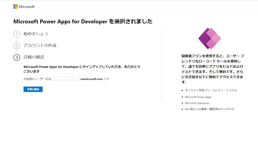Click the bold sign-up thank you message
The height and width of the screenshot is (144, 258).
tap(82, 69)
